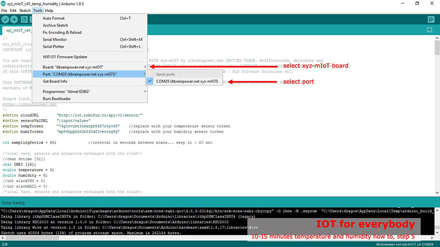Click the cloudURL define line

pos(73,115)
